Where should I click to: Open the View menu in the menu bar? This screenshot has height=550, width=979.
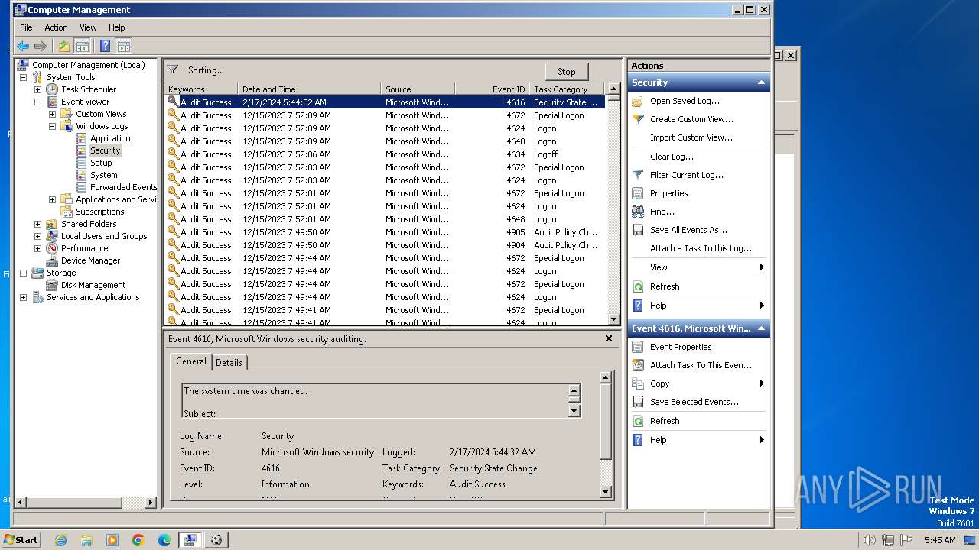89,27
